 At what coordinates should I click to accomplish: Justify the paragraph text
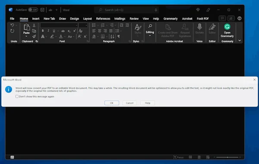111,31
